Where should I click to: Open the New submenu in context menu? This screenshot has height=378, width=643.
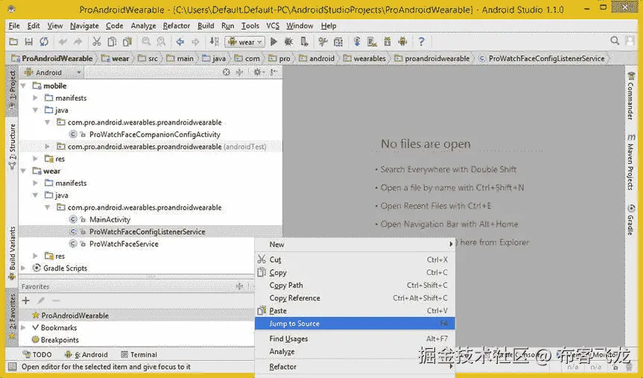355,245
